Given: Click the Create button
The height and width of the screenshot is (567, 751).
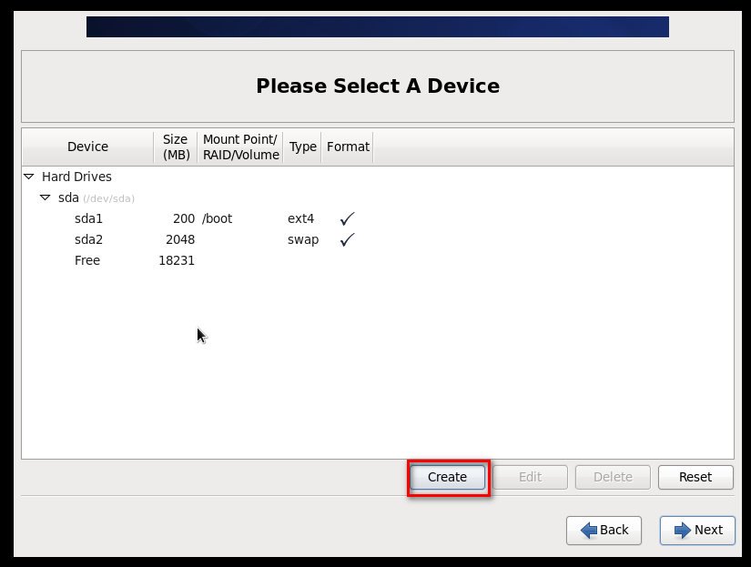Looking at the screenshot, I should pos(447,477).
